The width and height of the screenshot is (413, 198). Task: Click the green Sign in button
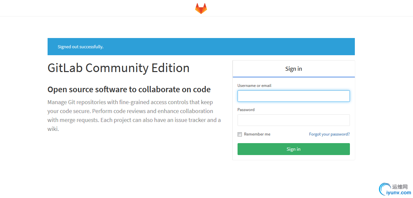click(x=294, y=149)
